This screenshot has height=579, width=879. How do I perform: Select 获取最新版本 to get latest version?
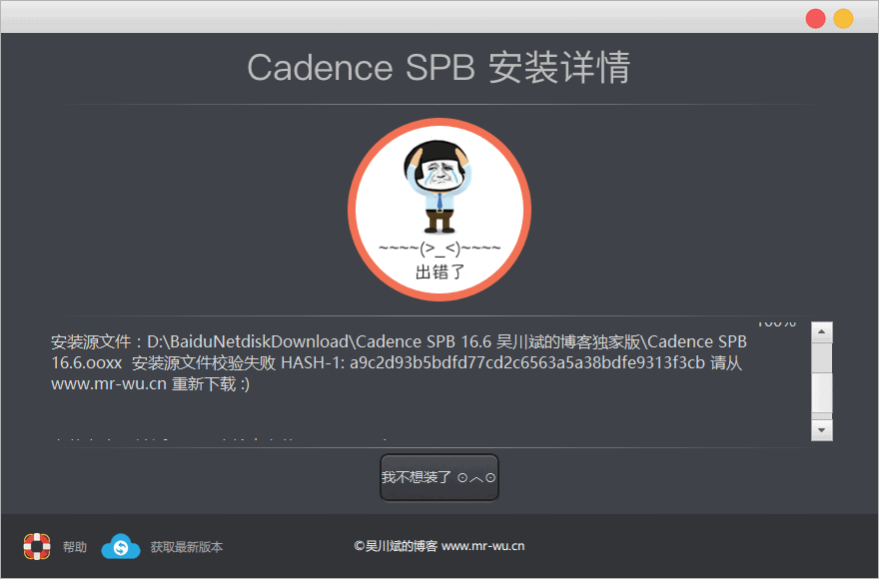coord(186,547)
